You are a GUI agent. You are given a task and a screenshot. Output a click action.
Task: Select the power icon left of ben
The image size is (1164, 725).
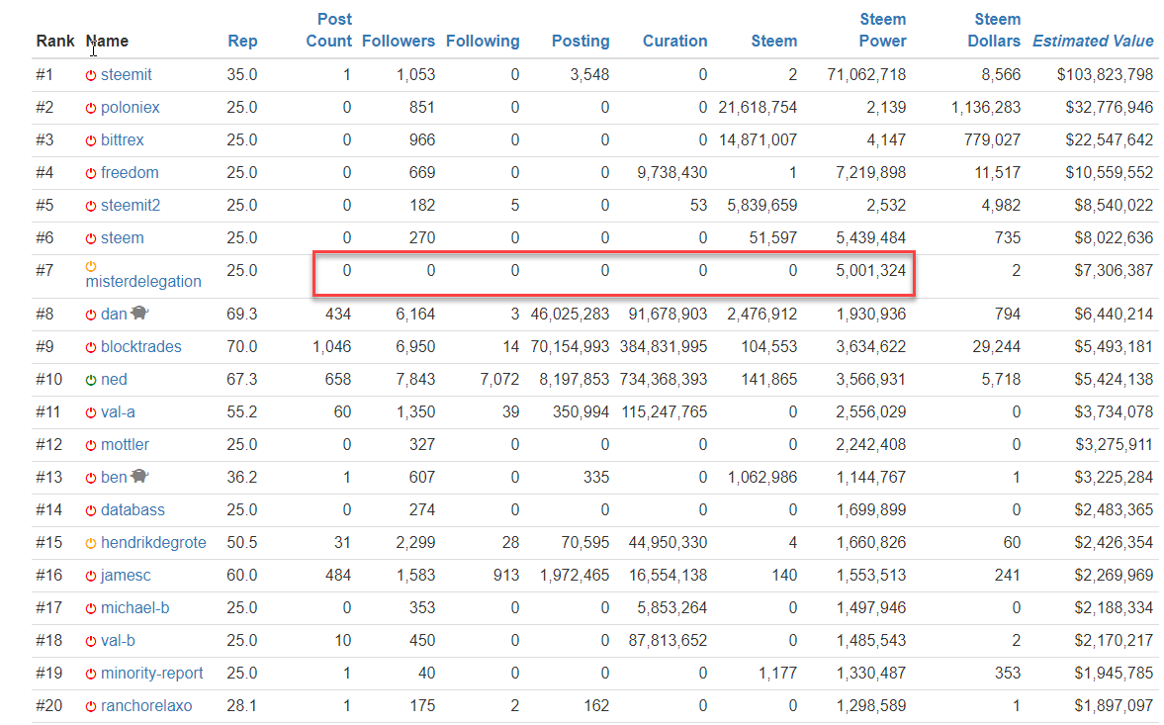[x=91, y=478]
